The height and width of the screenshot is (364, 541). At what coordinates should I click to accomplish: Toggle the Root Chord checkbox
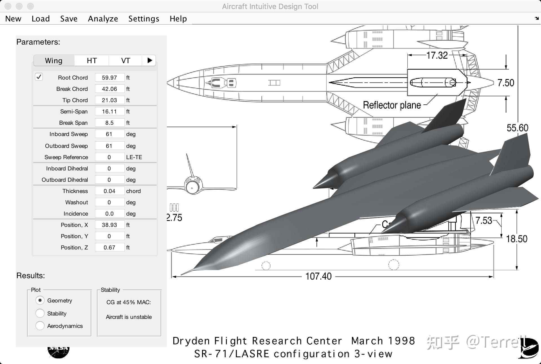click(39, 77)
